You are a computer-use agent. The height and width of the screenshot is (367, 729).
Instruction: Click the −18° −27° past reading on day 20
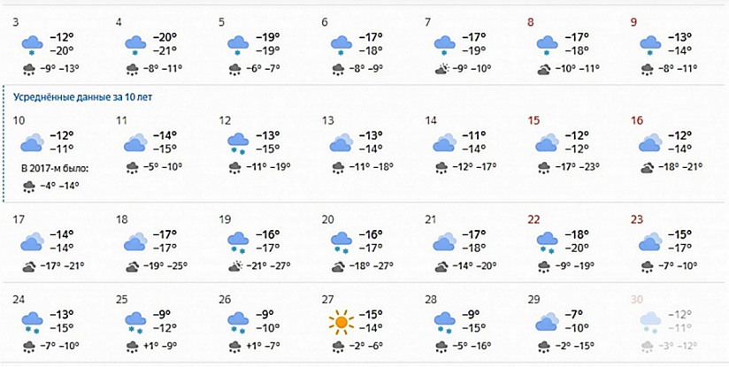370,266
